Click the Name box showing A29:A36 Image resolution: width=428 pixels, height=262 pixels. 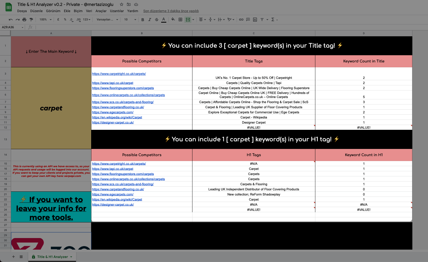(10, 27)
